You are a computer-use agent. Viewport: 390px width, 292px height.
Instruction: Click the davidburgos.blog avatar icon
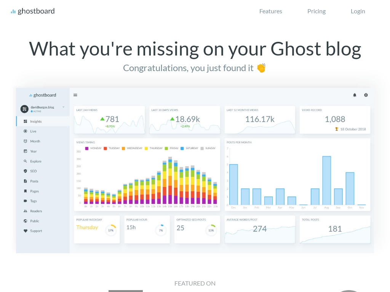point(24,109)
